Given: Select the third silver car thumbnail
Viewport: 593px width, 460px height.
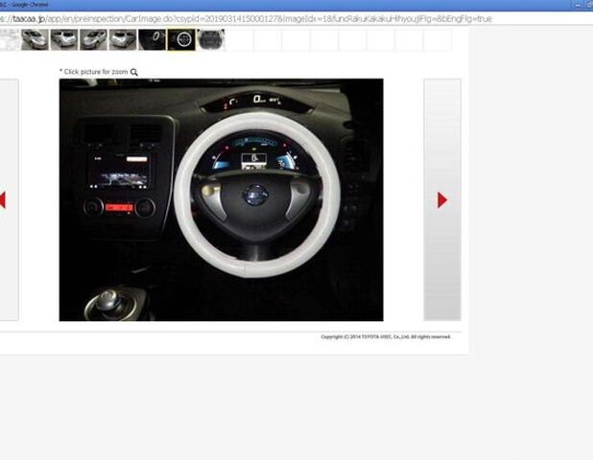Looking at the screenshot, I should [93, 39].
